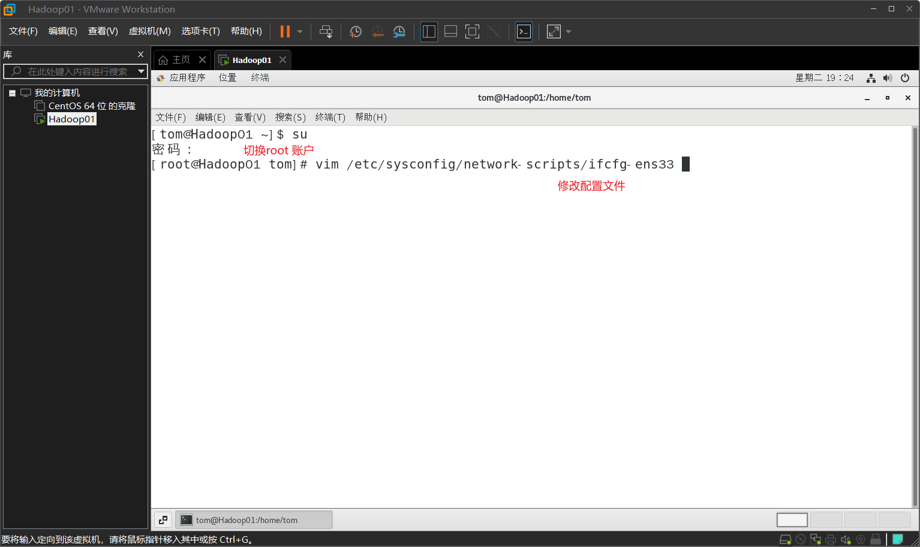The image size is (920, 547).
Task: Click the guest volume icon in top bar
Action: tap(888, 78)
